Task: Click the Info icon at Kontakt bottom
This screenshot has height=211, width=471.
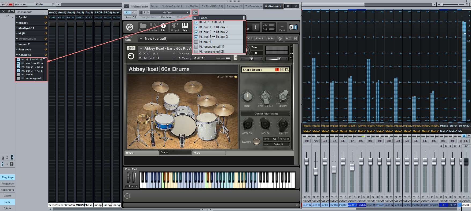Action: [127, 196]
